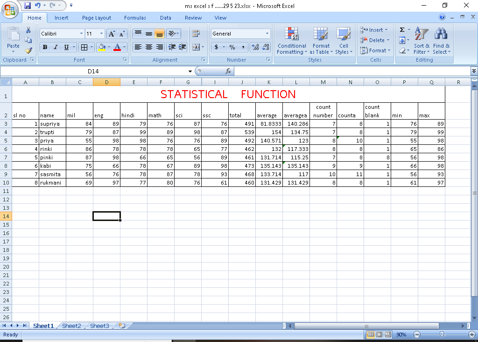This screenshot has width=478, height=342.
Task: Open the Formulas ribbon tab
Action: click(x=135, y=18)
